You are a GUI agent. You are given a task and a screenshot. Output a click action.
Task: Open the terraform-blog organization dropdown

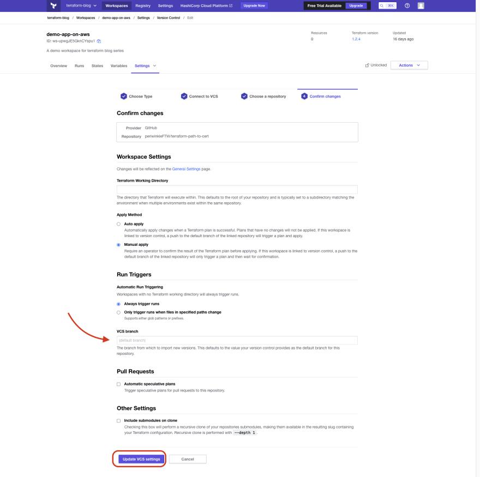[81, 5]
